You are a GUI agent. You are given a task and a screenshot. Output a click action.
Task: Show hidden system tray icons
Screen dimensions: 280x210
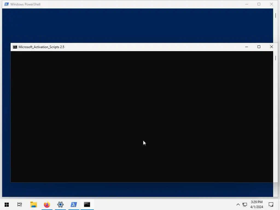238,205
